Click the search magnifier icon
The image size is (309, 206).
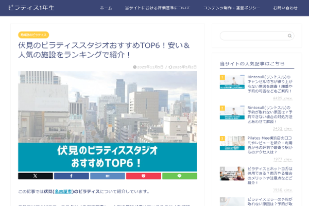tap(289, 36)
